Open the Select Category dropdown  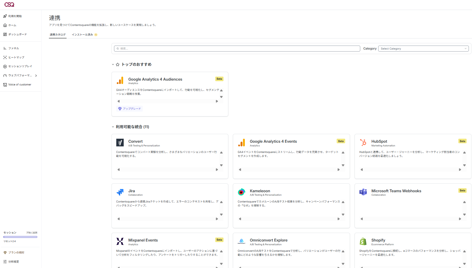(x=423, y=49)
